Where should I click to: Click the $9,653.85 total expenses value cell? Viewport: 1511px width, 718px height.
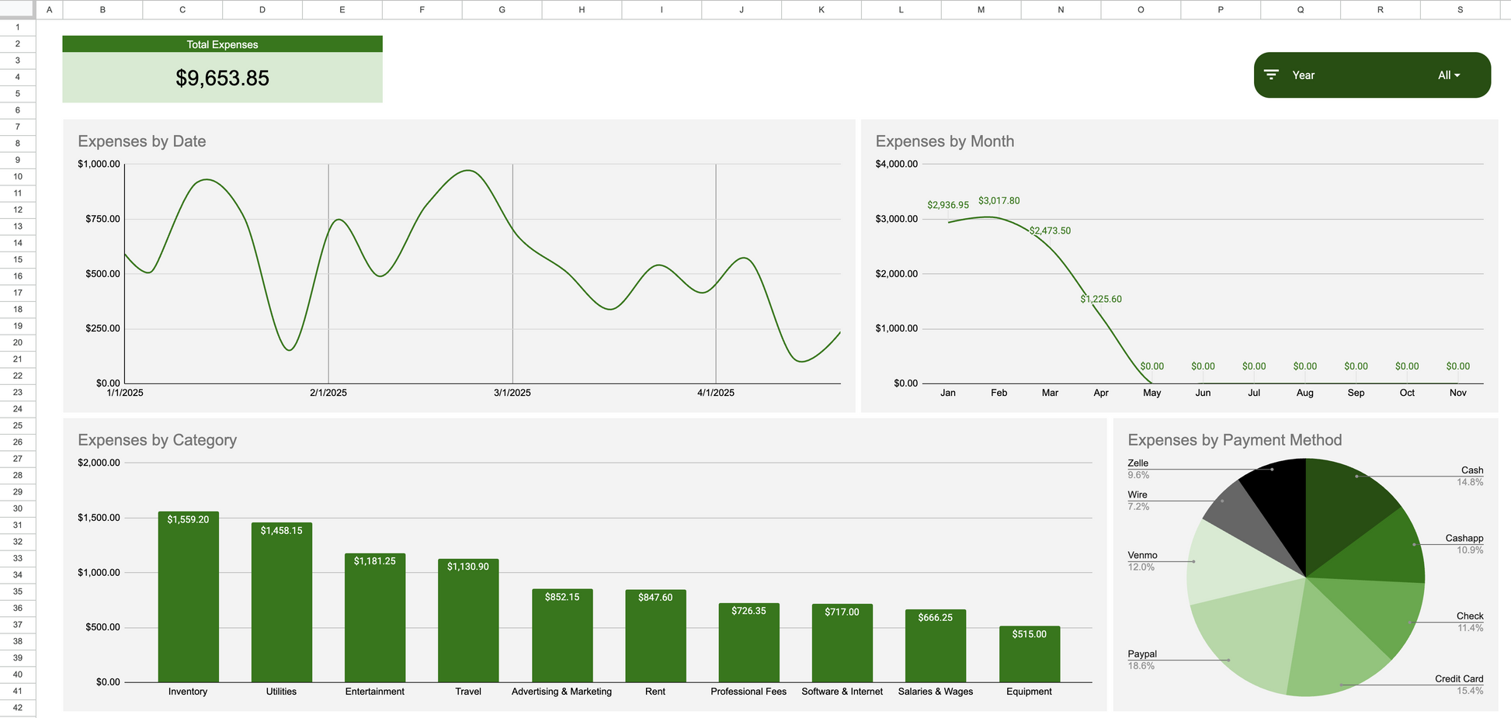pos(222,78)
